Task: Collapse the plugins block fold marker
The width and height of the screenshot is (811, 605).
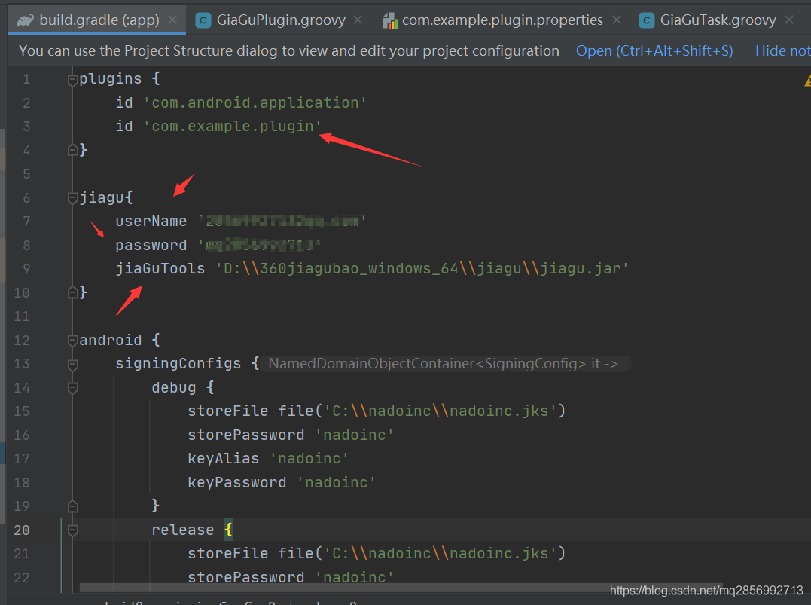Action: (73, 79)
